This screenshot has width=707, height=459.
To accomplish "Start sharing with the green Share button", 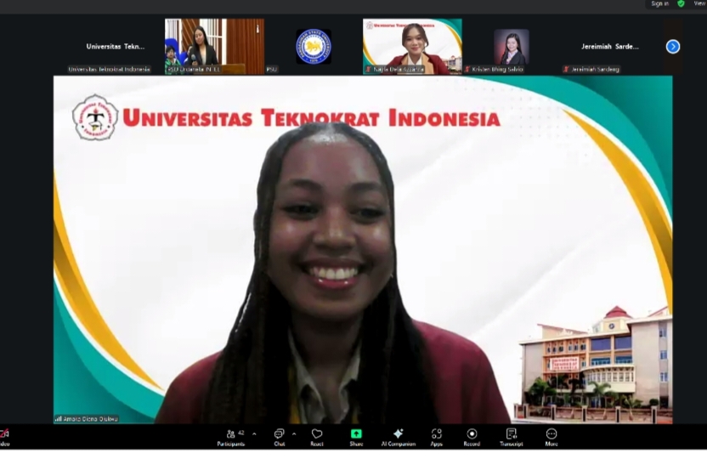I will 356,436.
